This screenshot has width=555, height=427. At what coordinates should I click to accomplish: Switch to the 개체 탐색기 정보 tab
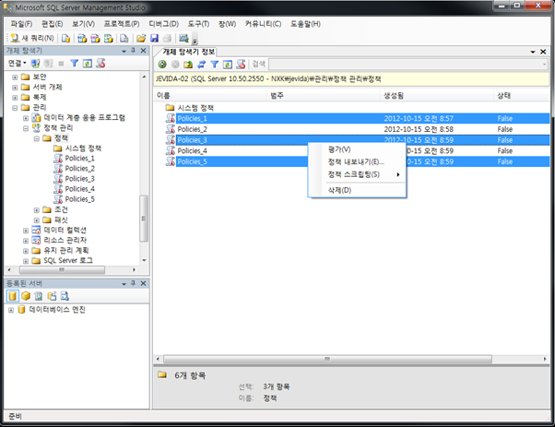(188, 52)
